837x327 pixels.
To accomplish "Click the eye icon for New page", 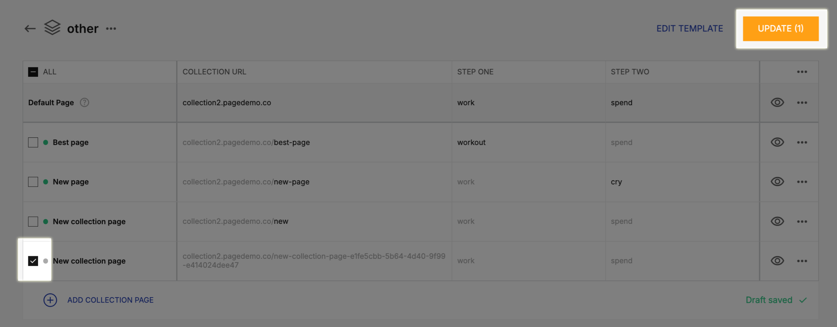I will (777, 182).
